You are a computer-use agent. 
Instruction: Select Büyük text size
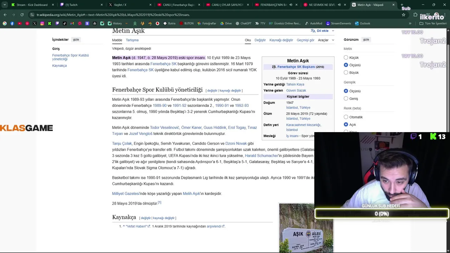[x=346, y=72]
